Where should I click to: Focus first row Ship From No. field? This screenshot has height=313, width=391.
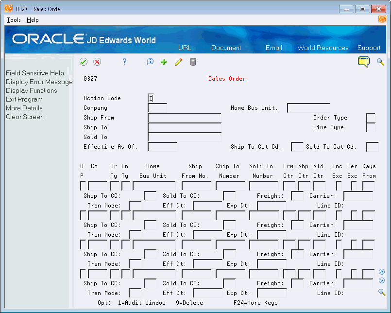(197, 186)
